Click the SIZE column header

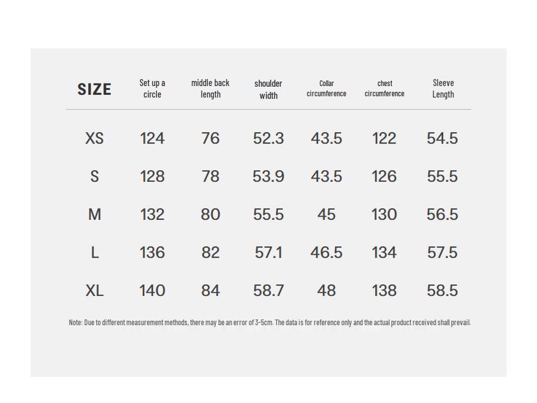click(x=94, y=89)
